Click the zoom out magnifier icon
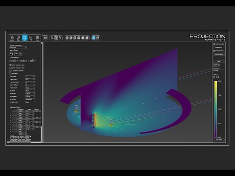235x176 pixels. click(x=60, y=38)
